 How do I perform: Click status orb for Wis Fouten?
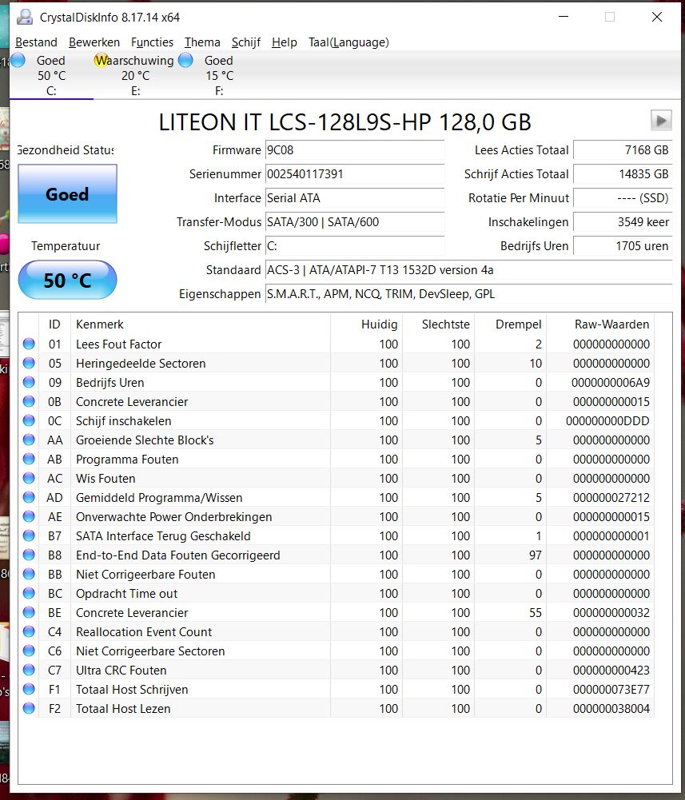(x=29, y=478)
